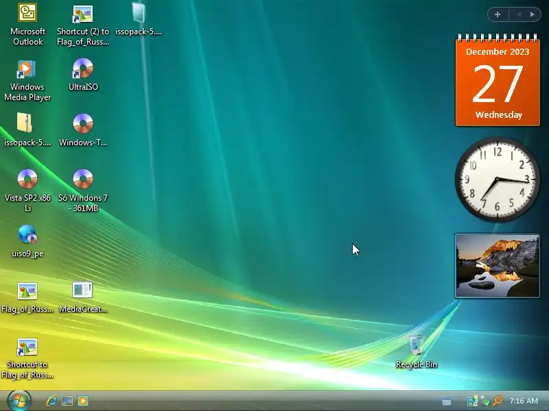The image size is (549, 411).
Task: Click the on-screen keyboard icon in the taskbar
Action: [x=447, y=402]
